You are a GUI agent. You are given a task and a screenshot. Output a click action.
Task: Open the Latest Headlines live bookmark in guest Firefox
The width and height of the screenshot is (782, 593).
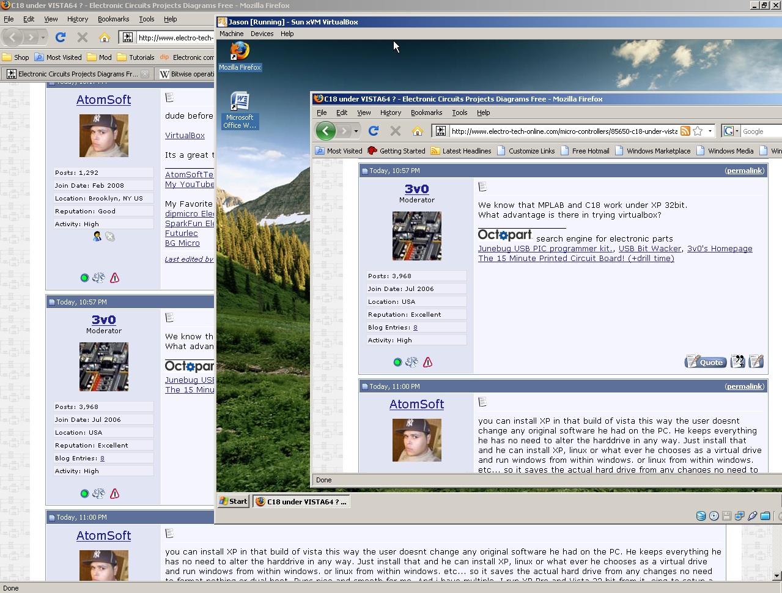pos(461,151)
